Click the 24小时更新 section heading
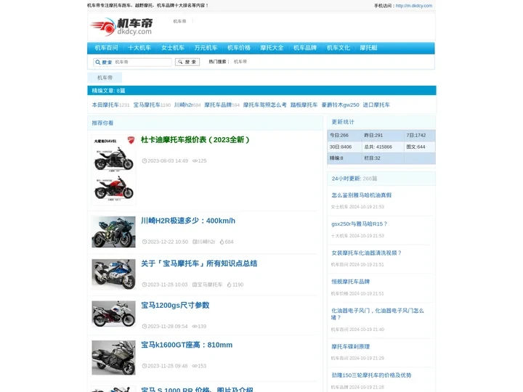Image resolution: width=523 pixels, height=392 pixels. [x=346, y=179]
